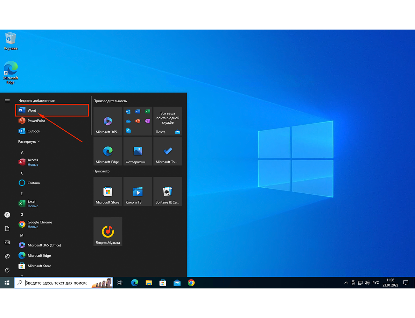Open the Яндекс.Музыка tile
This screenshot has height=318, width=415.
(x=108, y=232)
